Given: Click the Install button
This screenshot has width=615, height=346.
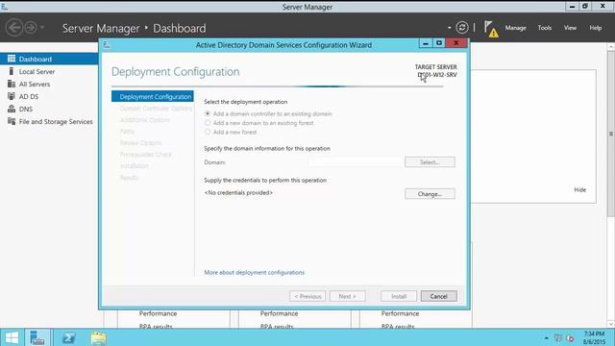Looking at the screenshot, I should (399, 296).
